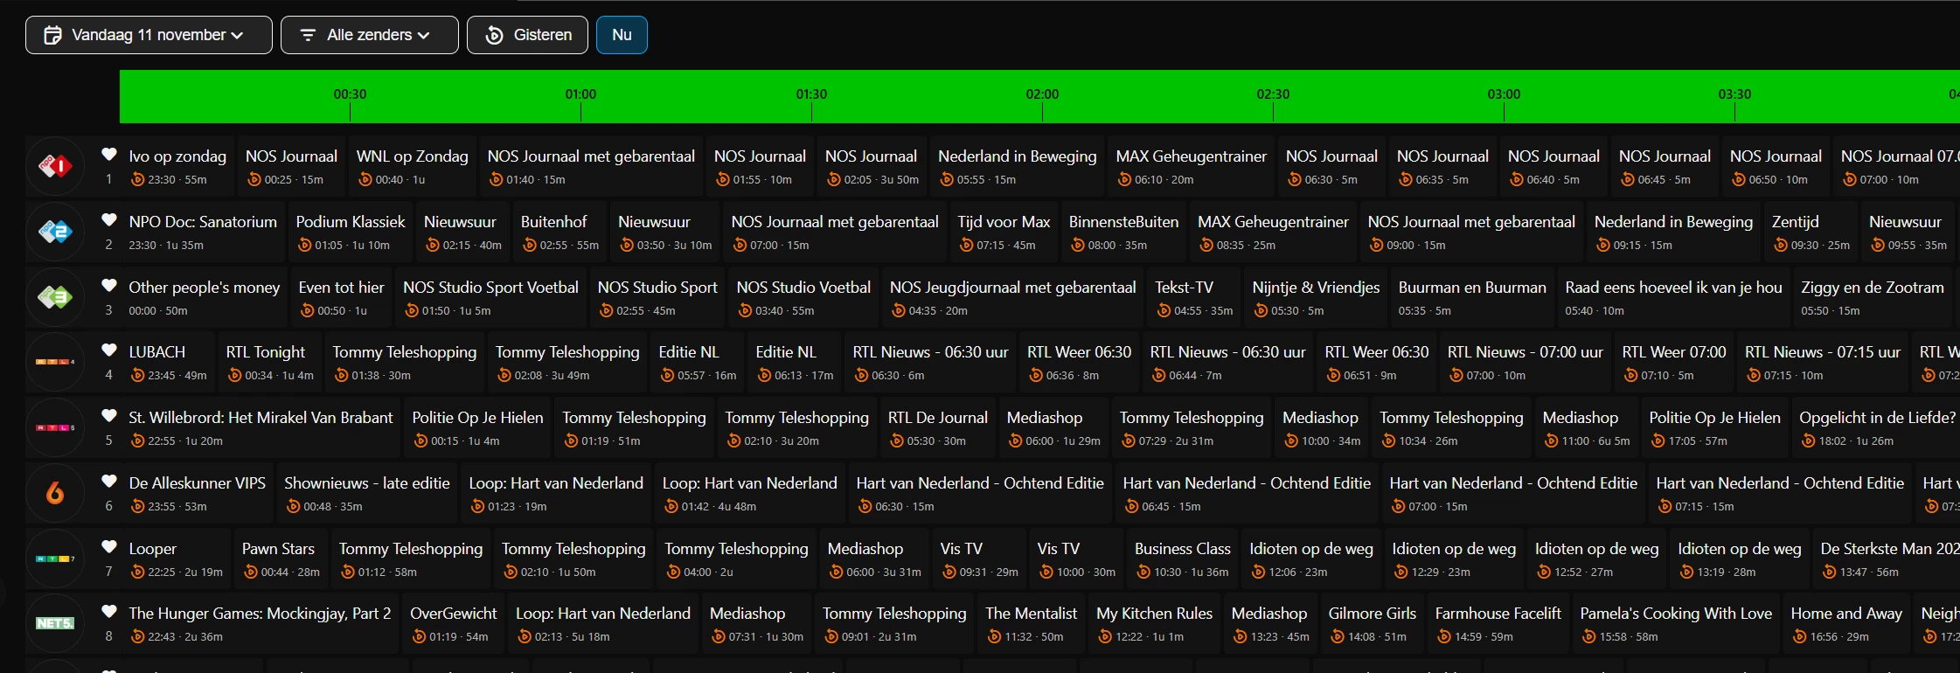Open Pamela's Cooking With Love program
This screenshot has width=1960, height=673.
[x=1676, y=624]
